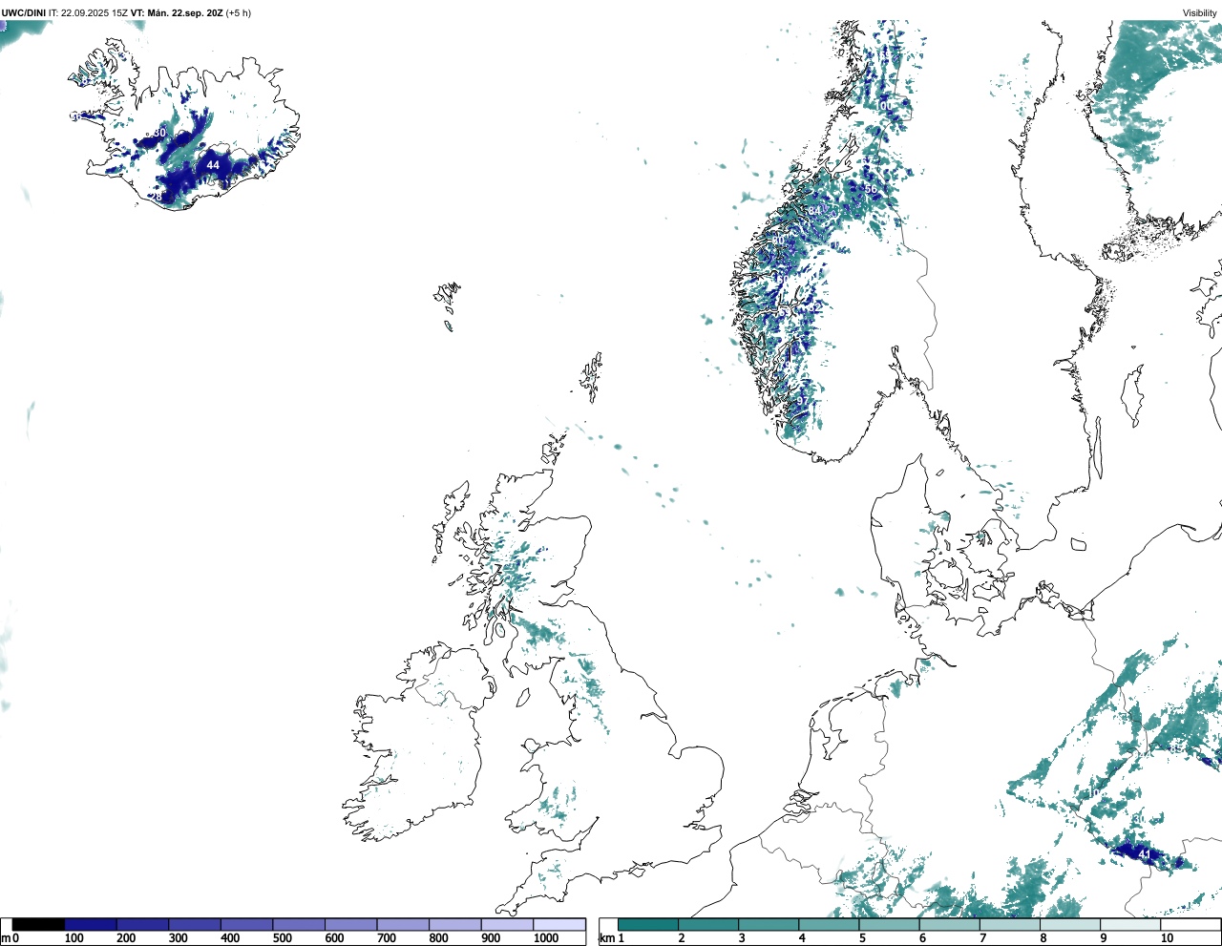Pick the 200–300 m legend color
Image resolution: width=1222 pixels, height=946 pixels.
142,925
